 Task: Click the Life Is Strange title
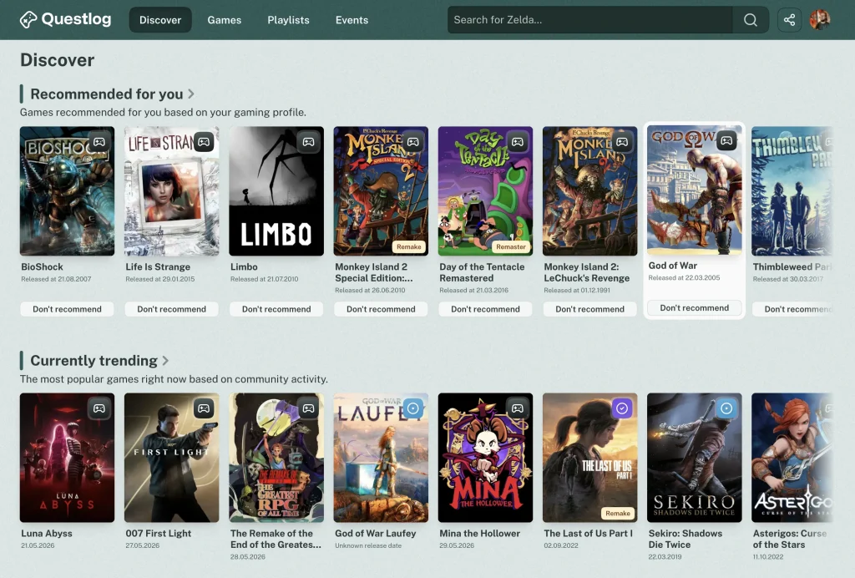click(x=158, y=266)
